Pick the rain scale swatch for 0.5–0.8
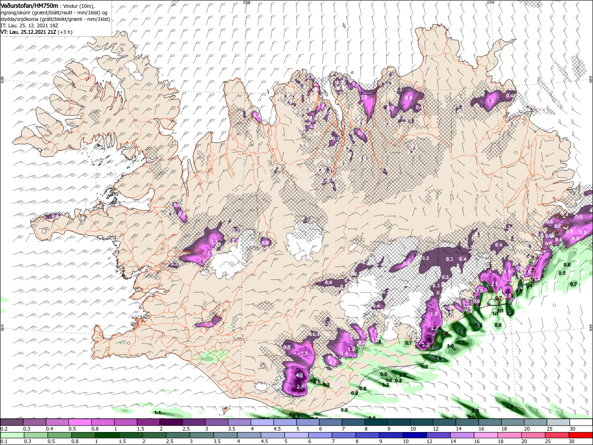This screenshot has height=445, width=593. coord(59,435)
